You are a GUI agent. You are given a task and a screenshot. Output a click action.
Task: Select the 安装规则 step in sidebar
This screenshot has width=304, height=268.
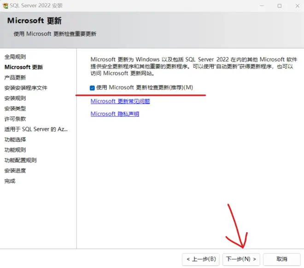pyautogui.click(x=15, y=98)
